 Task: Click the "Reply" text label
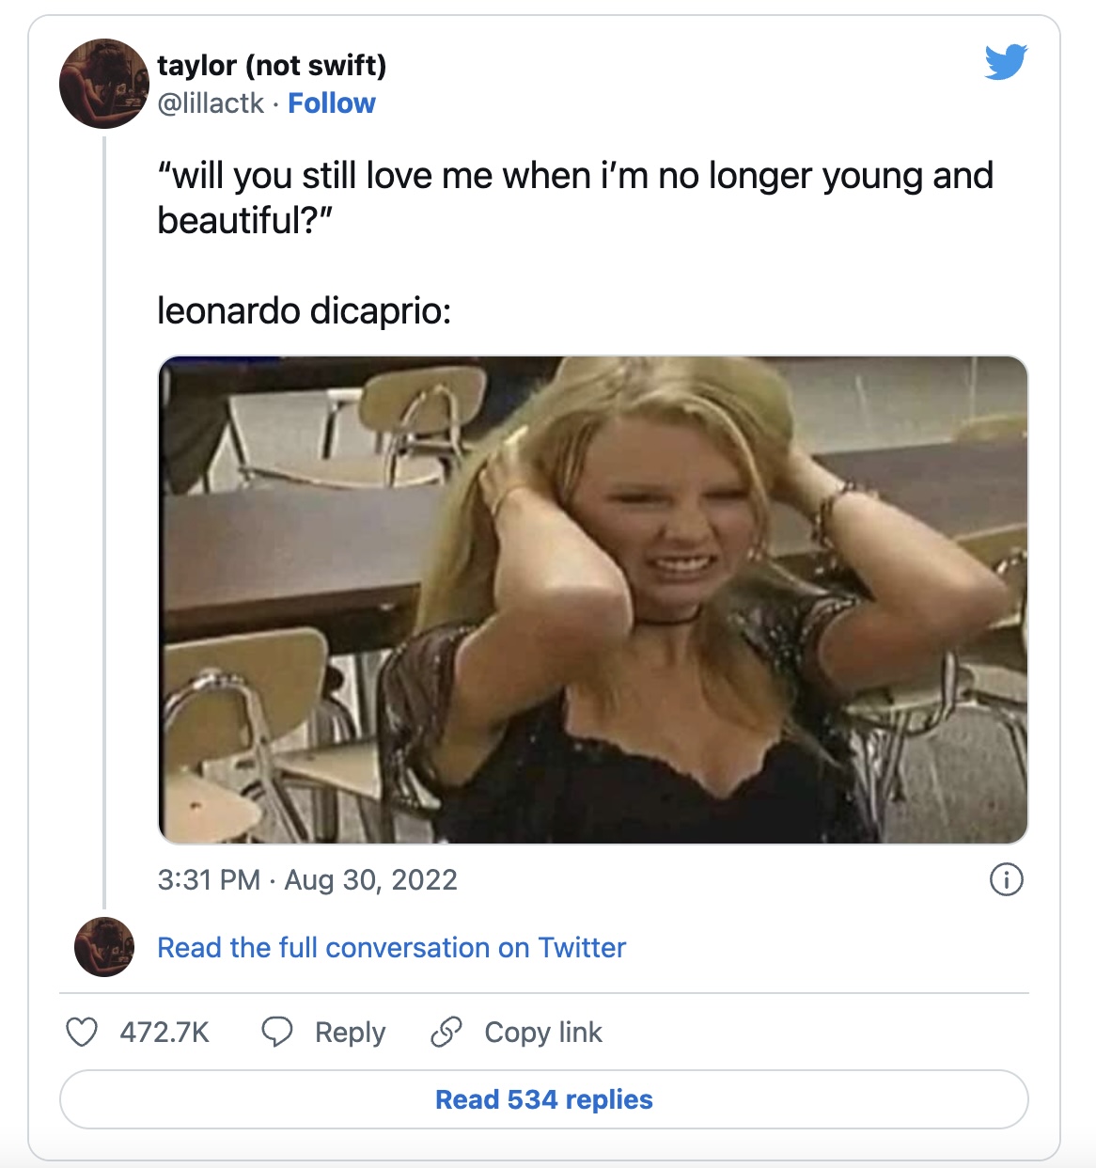click(x=350, y=1033)
